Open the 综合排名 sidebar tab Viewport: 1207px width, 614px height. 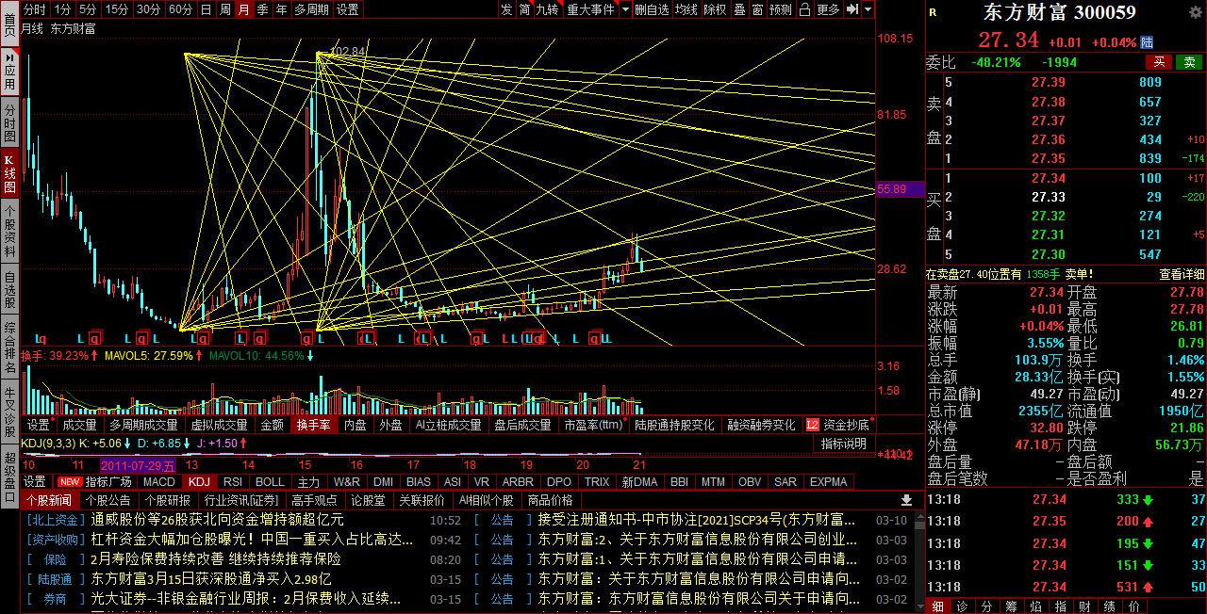point(9,347)
